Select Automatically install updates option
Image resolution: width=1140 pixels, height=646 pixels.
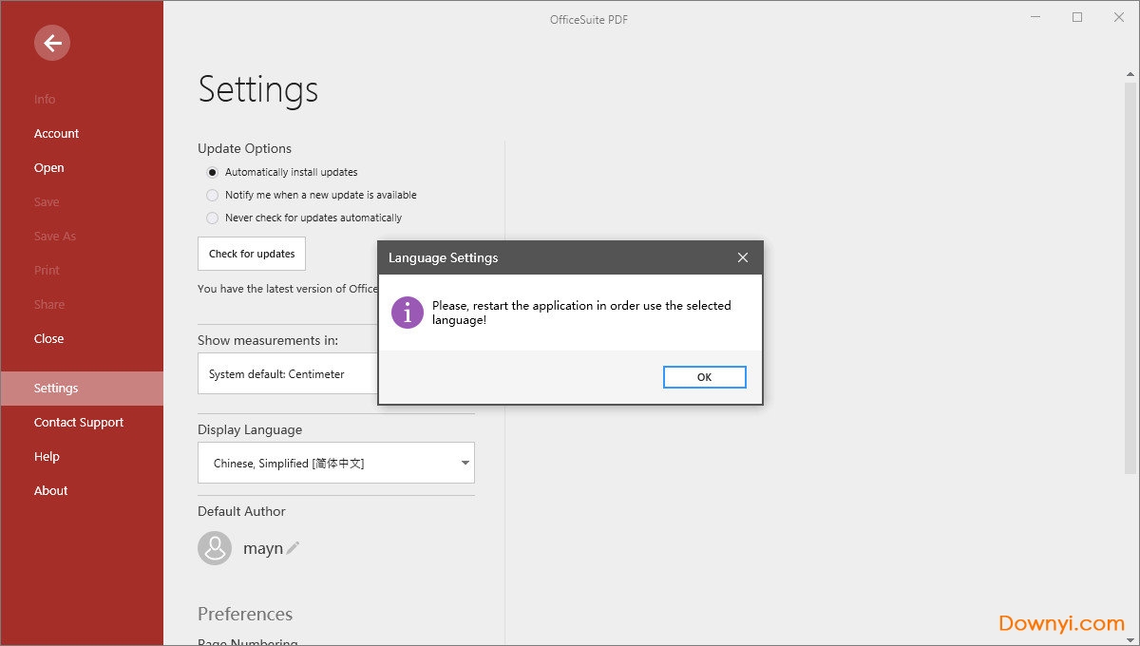coord(213,173)
